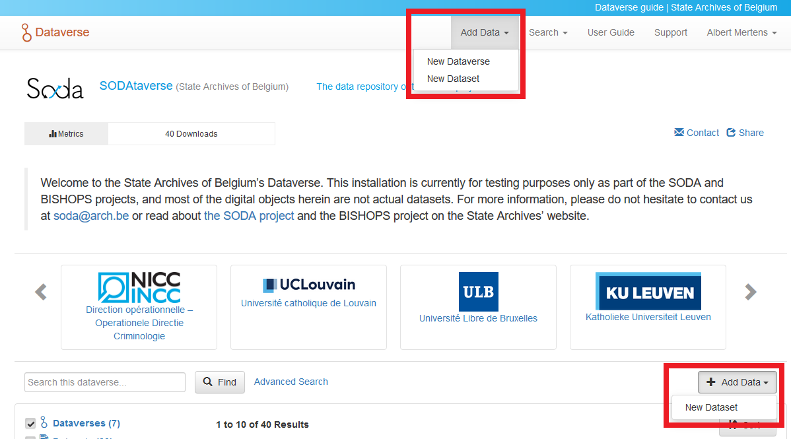Open the Albert Mertens account dropdown
Image resolution: width=791 pixels, height=439 pixels.
(x=741, y=32)
